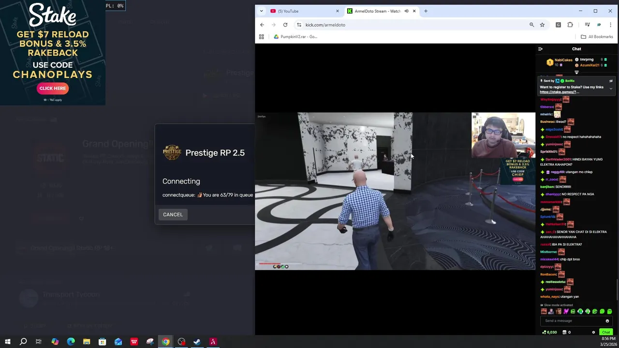The width and height of the screenshot is (619, 348).
Task: Insert the first quick emote face
Action: coord(544,312)
